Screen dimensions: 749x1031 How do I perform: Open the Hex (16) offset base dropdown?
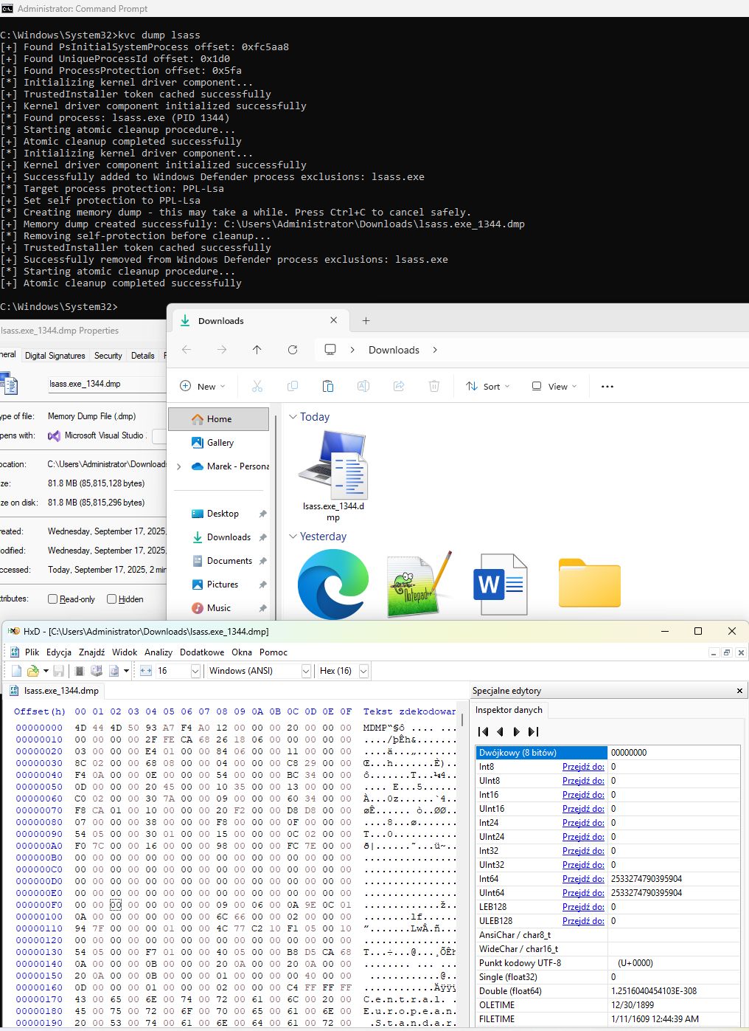coord(363,671)
